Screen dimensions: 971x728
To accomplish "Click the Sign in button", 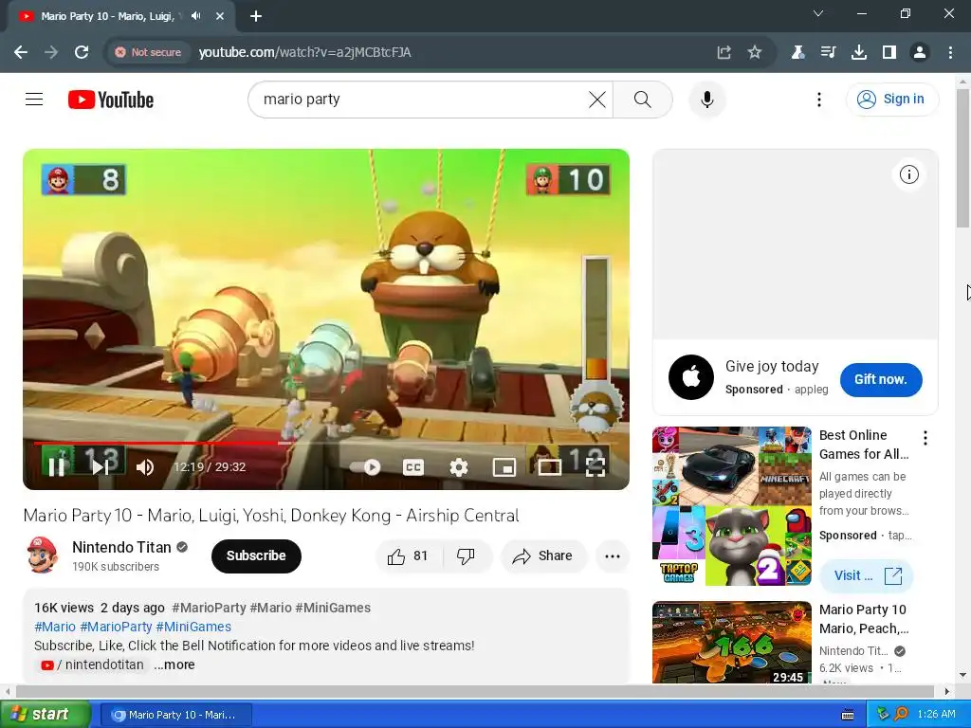I will (891, 99).
